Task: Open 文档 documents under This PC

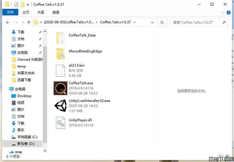Action: (x=18, y=116)
